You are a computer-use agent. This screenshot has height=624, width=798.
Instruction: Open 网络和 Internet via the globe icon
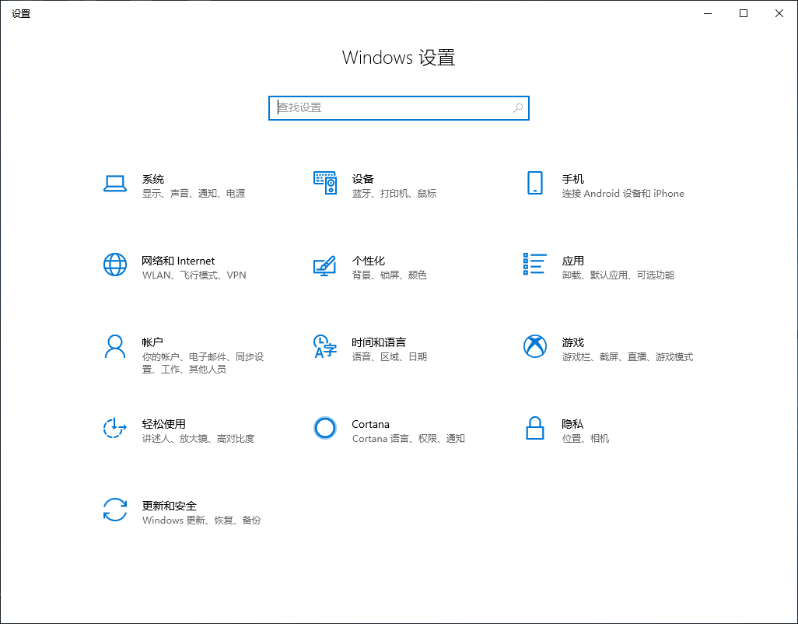click(115, 265)
